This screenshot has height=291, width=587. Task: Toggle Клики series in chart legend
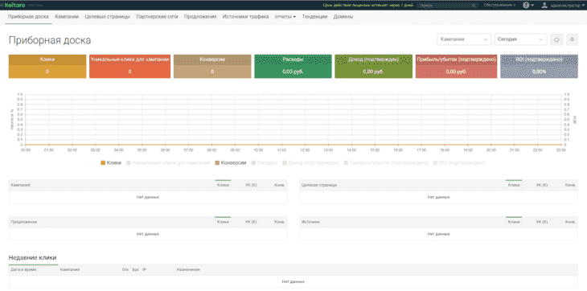[111, 162]
